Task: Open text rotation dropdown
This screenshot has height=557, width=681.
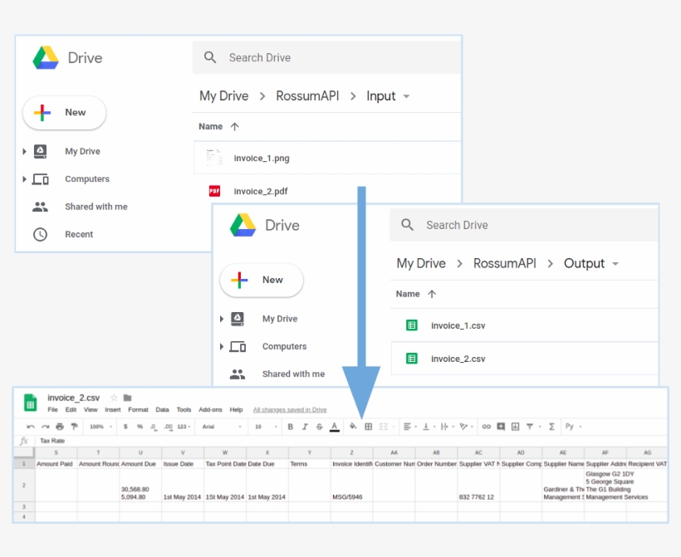Action: point(466,427)
